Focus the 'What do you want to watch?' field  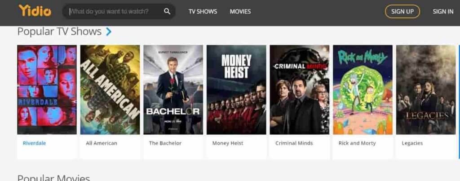tap(115, 11)
